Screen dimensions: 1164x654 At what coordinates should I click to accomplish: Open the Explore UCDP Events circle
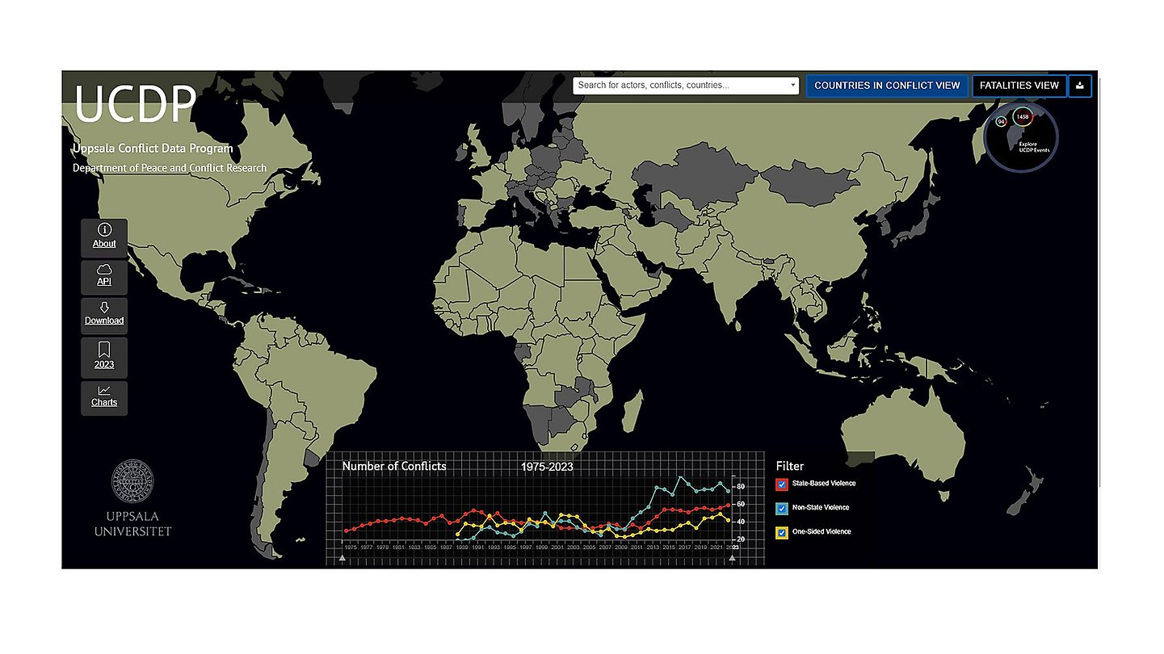[x=1022, y=137]
